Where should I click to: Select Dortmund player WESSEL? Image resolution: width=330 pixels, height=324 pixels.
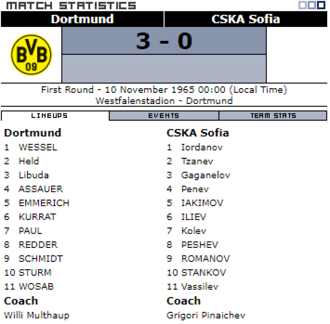[38, 147]
